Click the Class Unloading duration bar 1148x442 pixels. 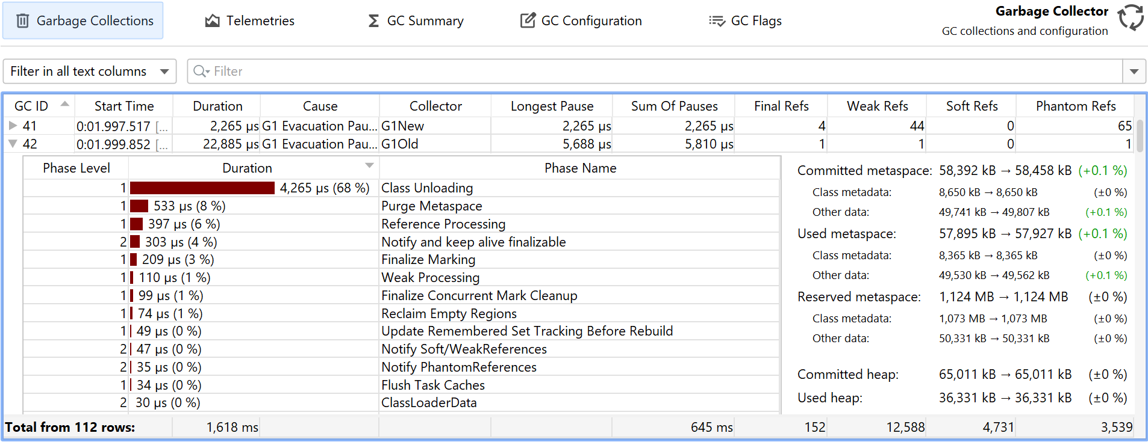point(202,188)
